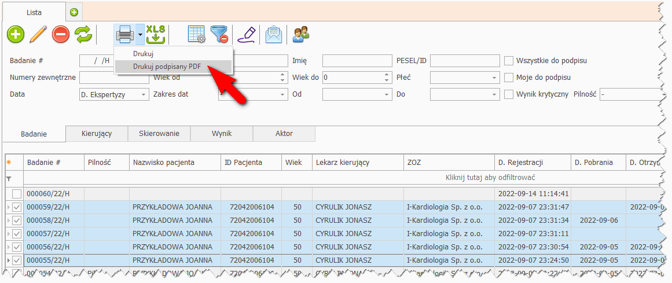Click the pen signature icon
The width and height of the screenshot is (672, 283).
click(247, 35)
